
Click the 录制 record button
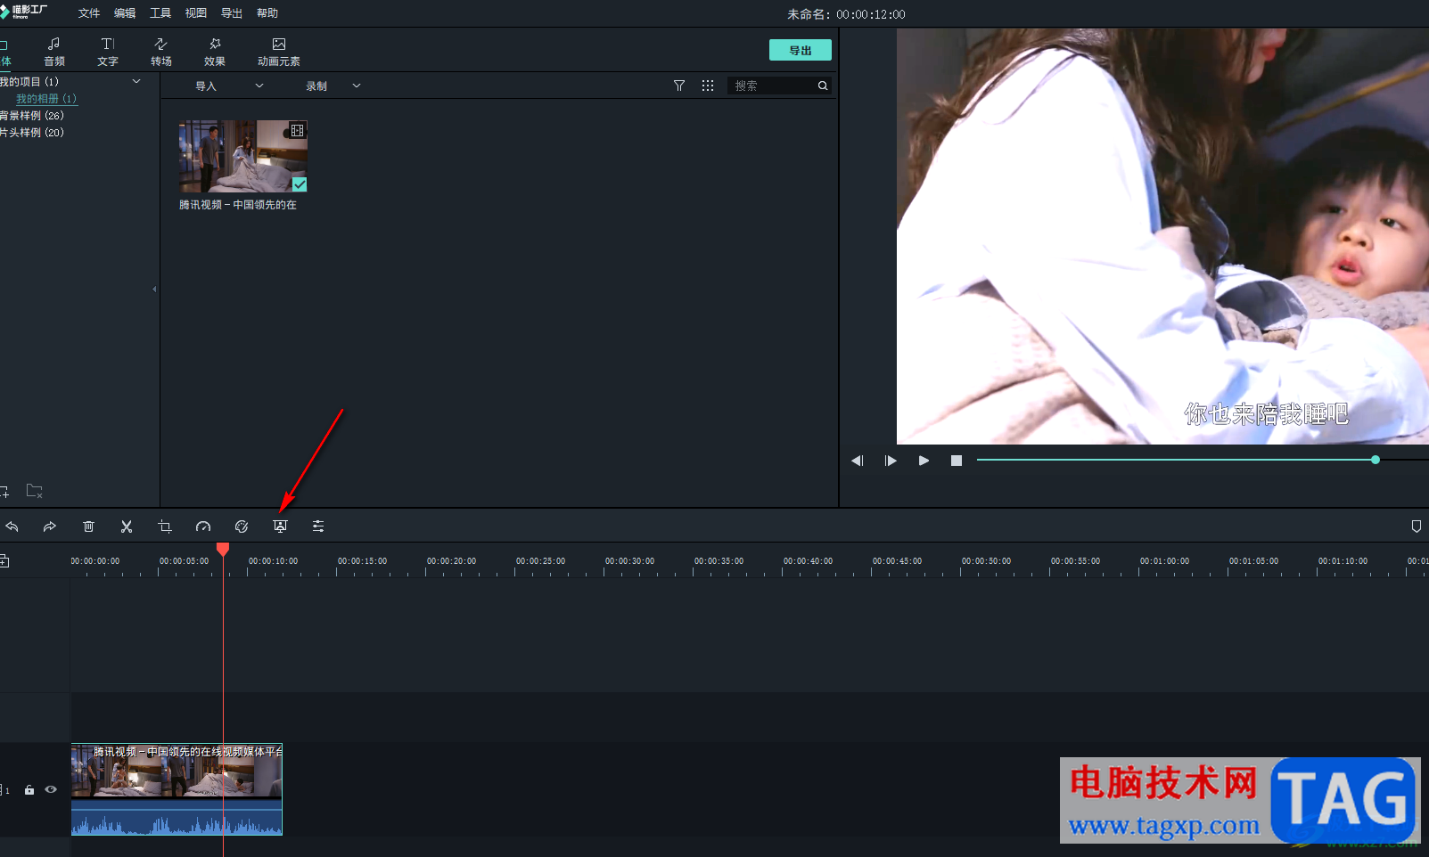[x=316, y=86]
